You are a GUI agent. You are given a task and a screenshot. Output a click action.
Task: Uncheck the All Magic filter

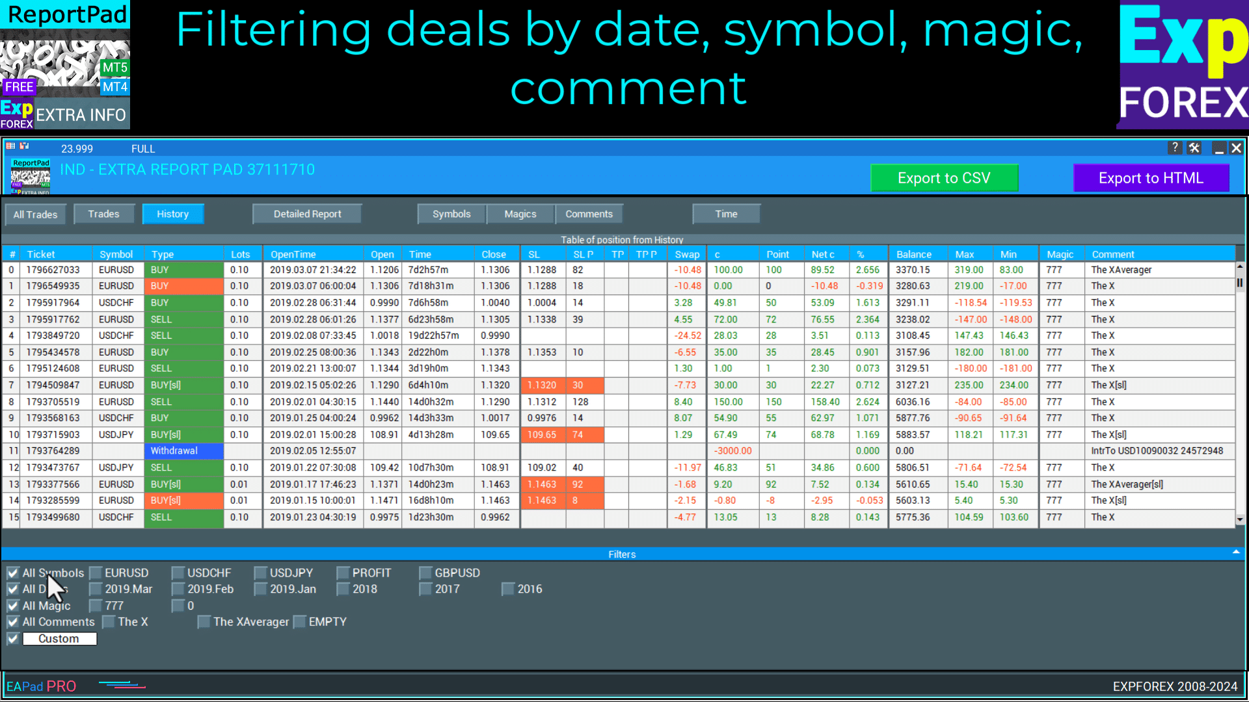(x=13, y=606)
